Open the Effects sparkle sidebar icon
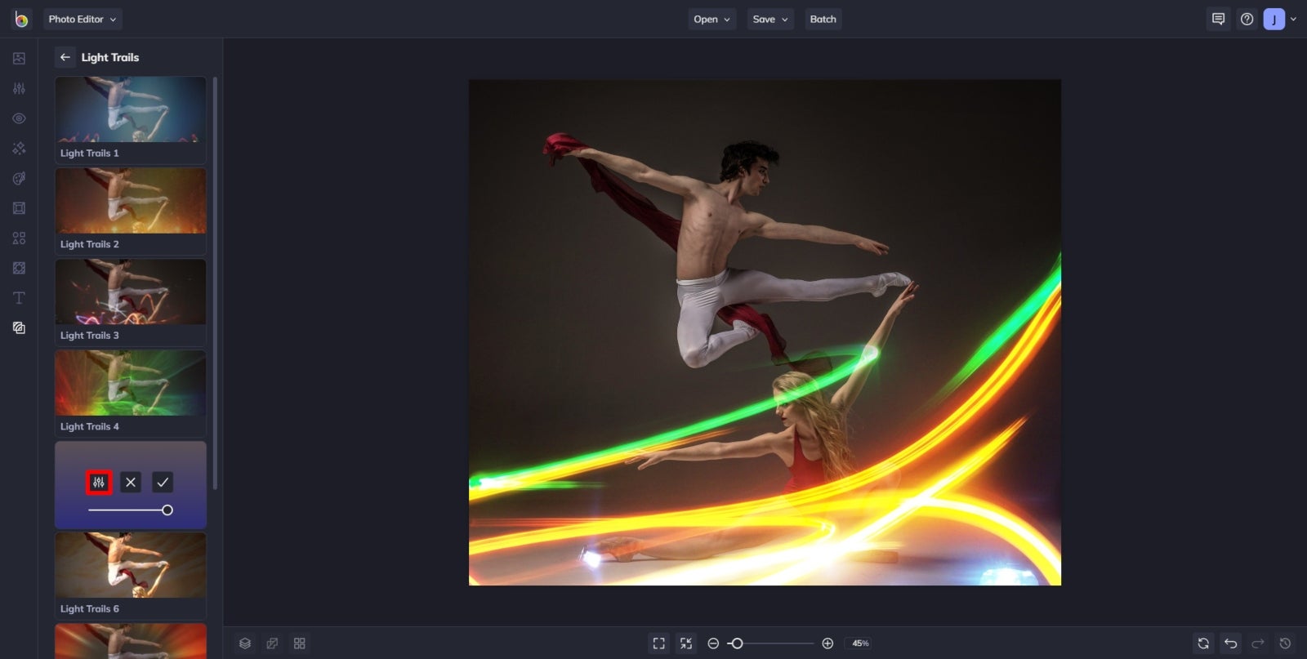This screenshot has height=659, width=1307. pos(19,148)
